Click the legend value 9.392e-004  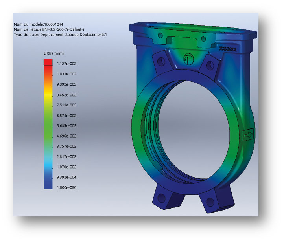pyautogui.click(x=66, y=177)
